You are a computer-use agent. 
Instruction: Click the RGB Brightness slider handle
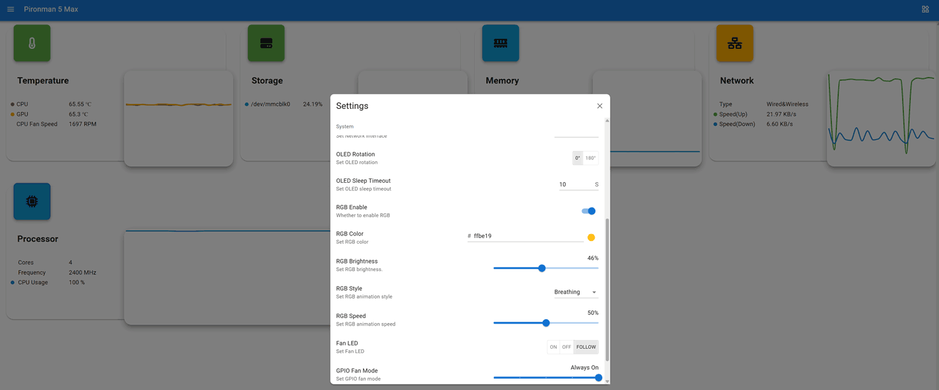coord(542,268)
